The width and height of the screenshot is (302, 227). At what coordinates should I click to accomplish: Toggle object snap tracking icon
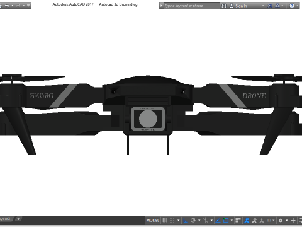click(x=218, y=220)
